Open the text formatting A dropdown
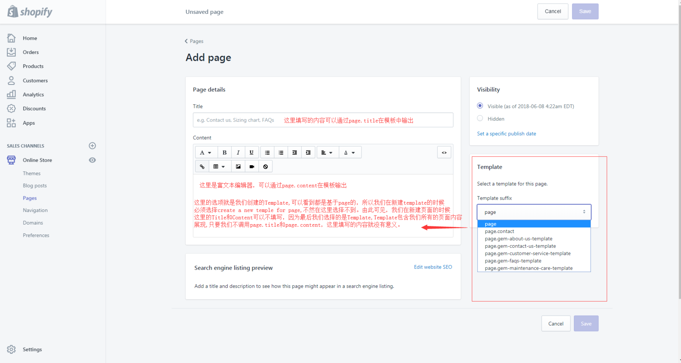 point(206,152)
